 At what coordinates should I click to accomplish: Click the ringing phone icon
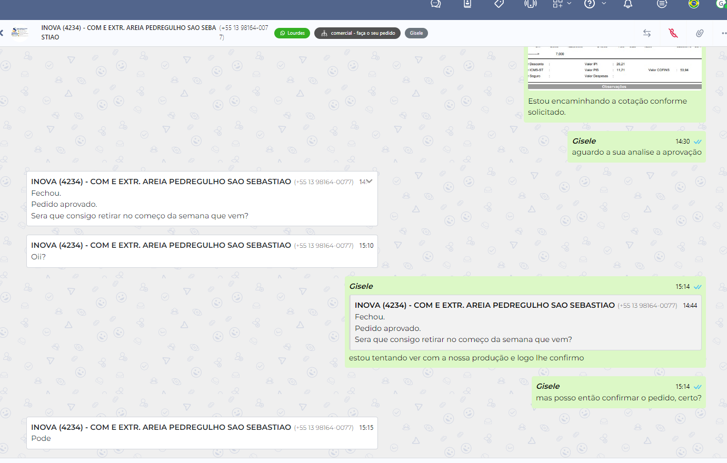(530, 4)
